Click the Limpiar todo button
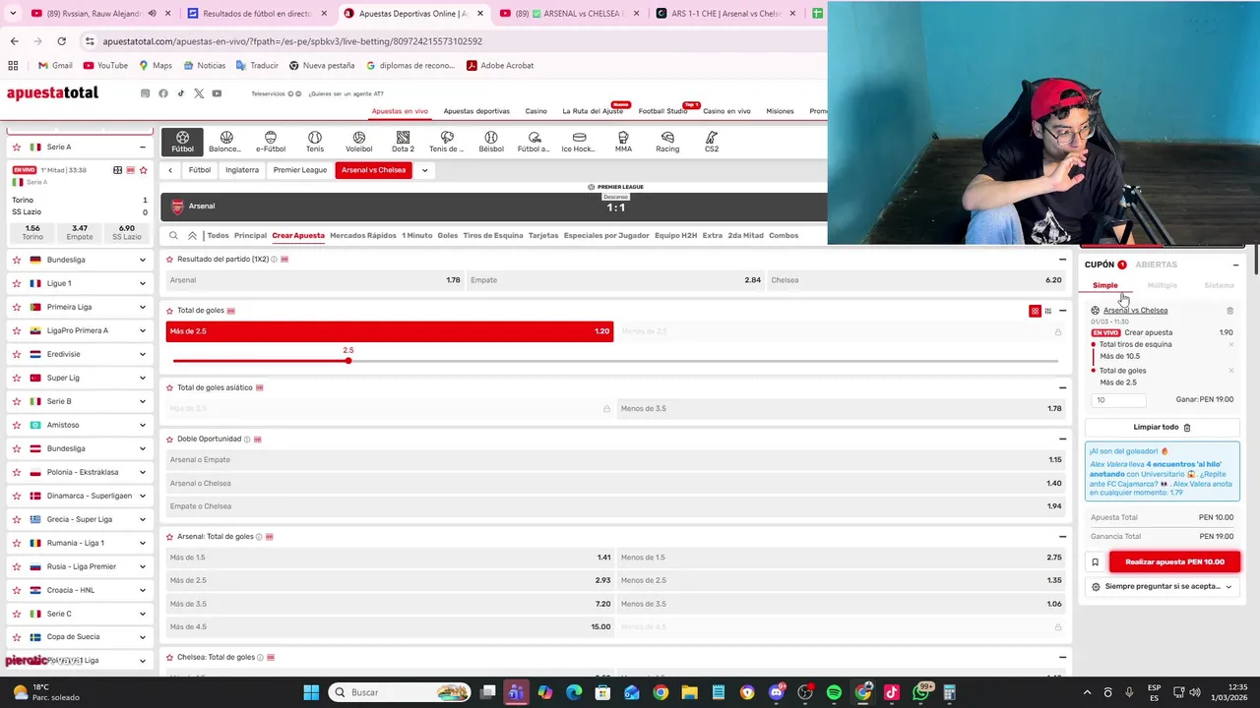This screenshot has width=1260, height=708. pos(1162,428)
